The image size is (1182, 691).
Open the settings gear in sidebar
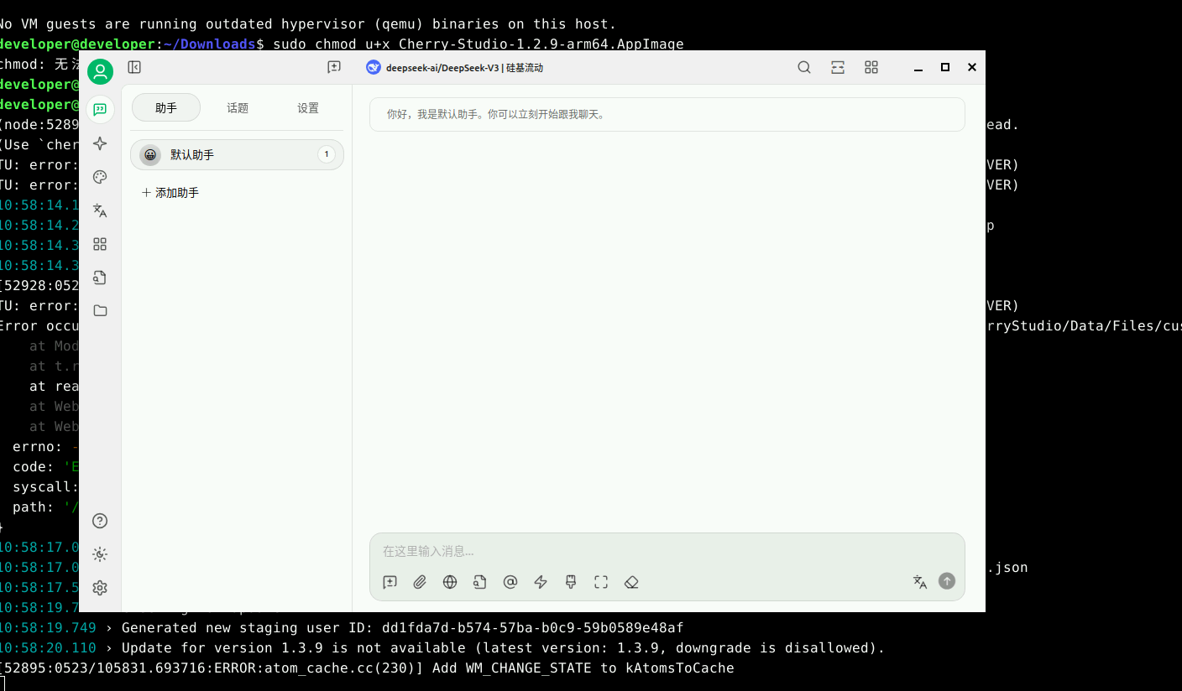[100, 588]
